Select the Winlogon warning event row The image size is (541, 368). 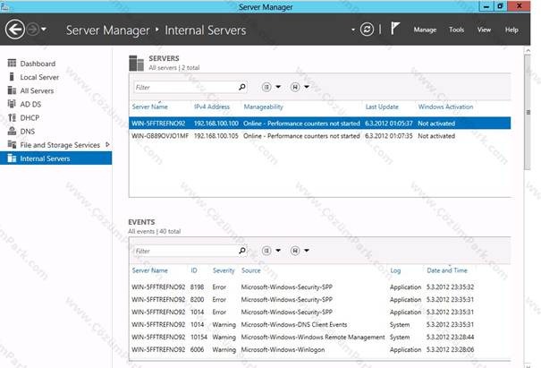tap(320, 350)
